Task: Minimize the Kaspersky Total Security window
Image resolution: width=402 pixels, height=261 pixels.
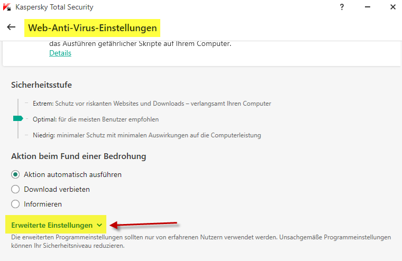Action: [x=368, y=7]
